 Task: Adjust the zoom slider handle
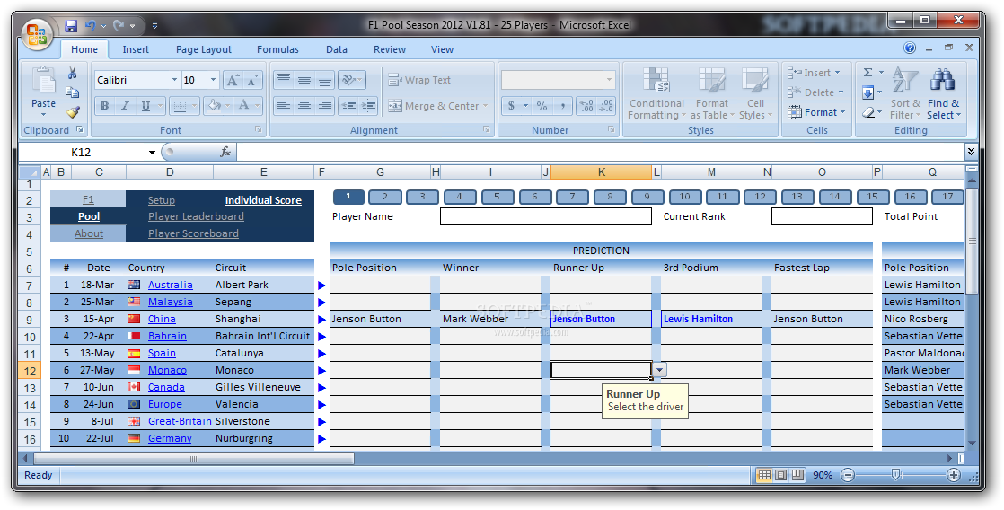(896, 475)
